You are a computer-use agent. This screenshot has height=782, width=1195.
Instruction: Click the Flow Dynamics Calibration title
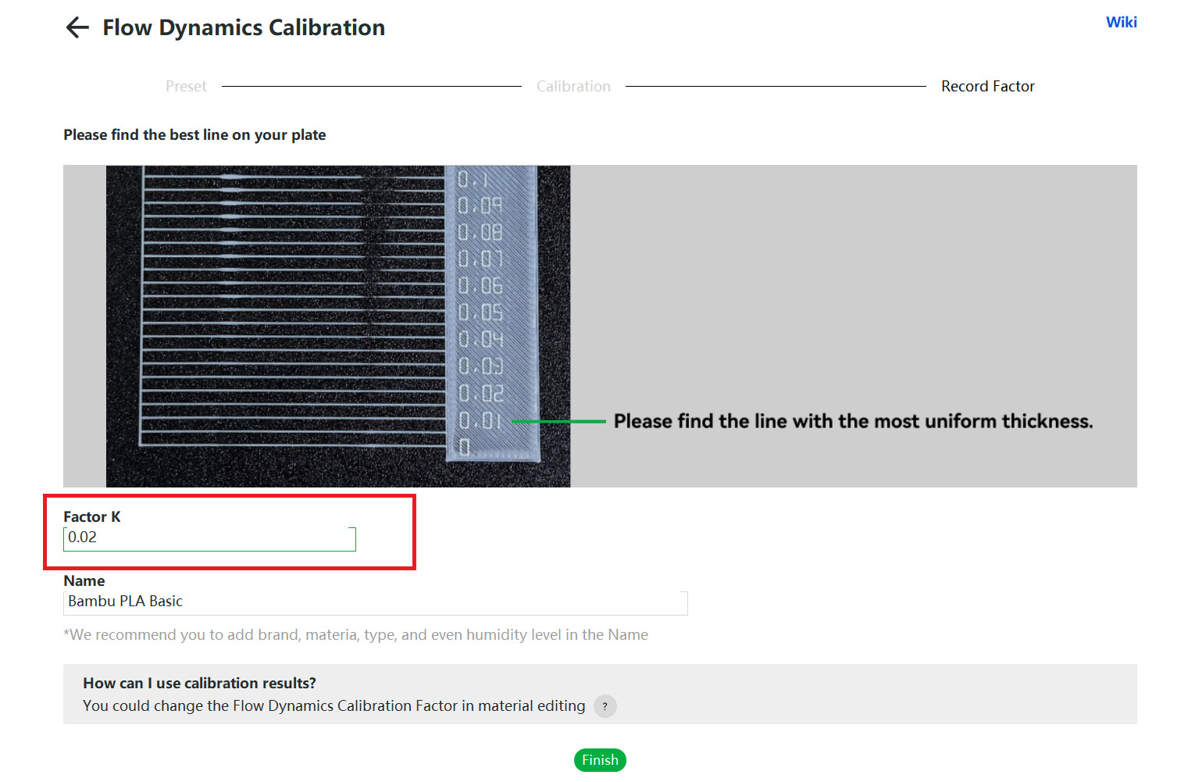coord(244,28)
